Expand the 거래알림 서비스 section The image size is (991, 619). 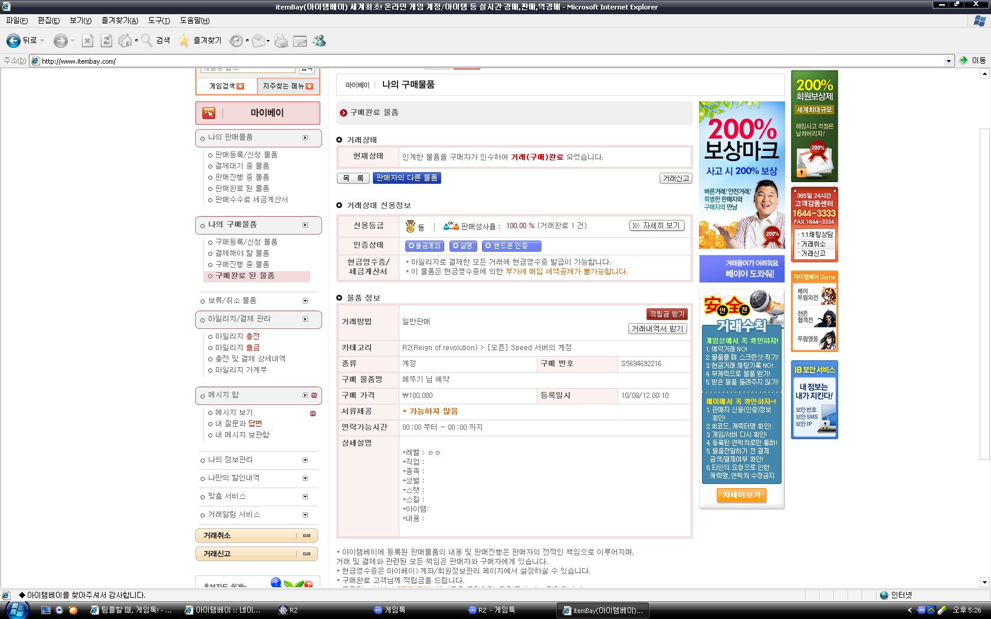(305, 515)
